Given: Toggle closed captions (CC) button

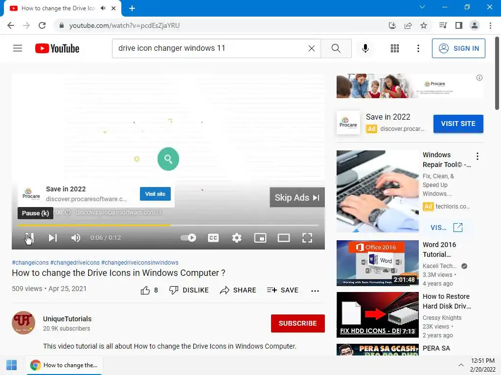Looking at the screenshot, I should (213, 238).
